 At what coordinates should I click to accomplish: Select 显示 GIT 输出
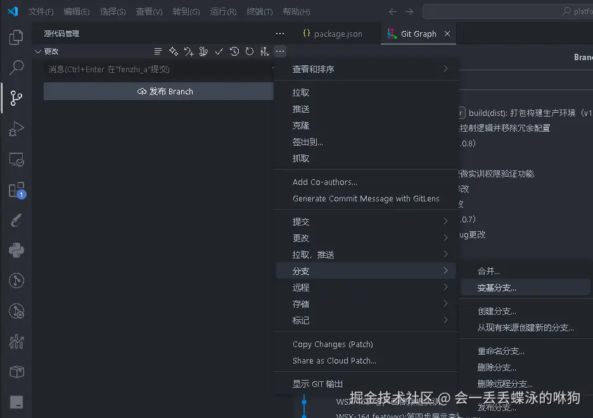[x=366, y=384]
